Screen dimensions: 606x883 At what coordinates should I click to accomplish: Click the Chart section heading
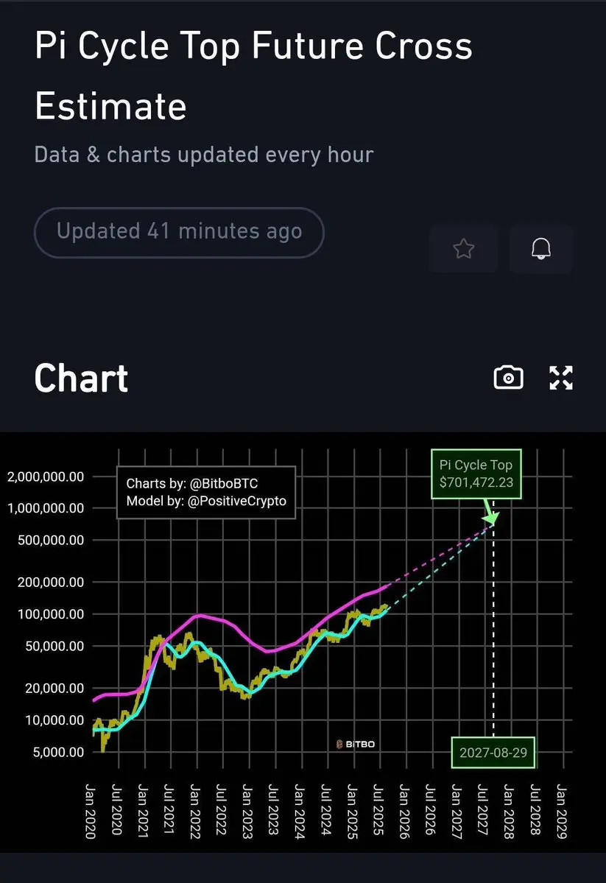(x=81, y=378)
